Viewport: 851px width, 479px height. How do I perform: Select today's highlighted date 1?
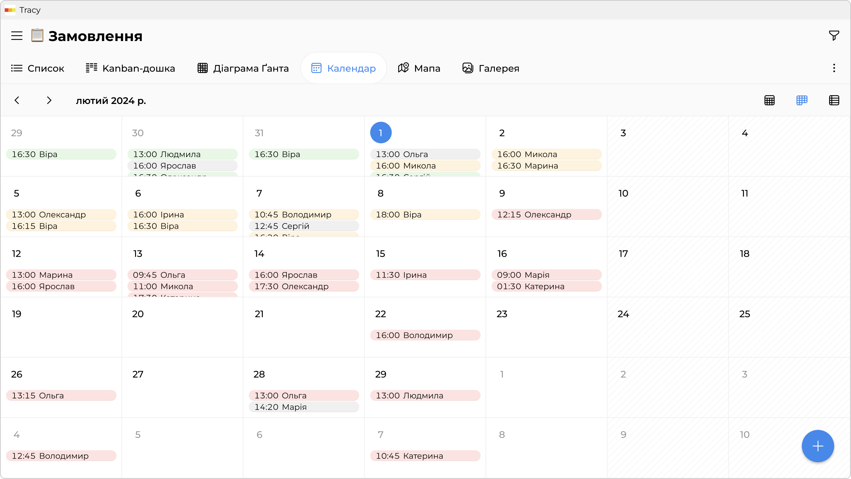click(x=381, y=133)
